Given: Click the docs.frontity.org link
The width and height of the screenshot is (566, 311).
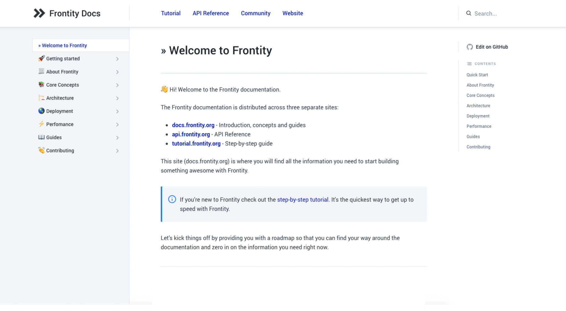Looking at the screenshot, I should 193,125.
